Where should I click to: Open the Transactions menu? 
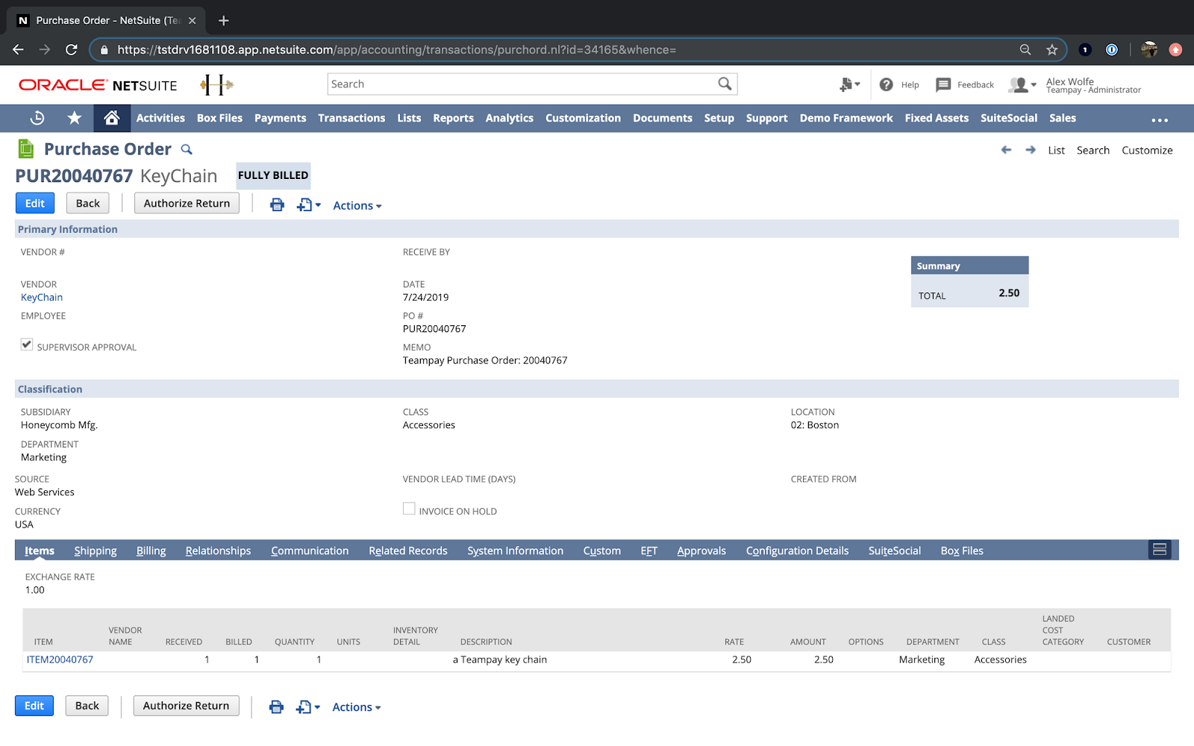point(351,118)
